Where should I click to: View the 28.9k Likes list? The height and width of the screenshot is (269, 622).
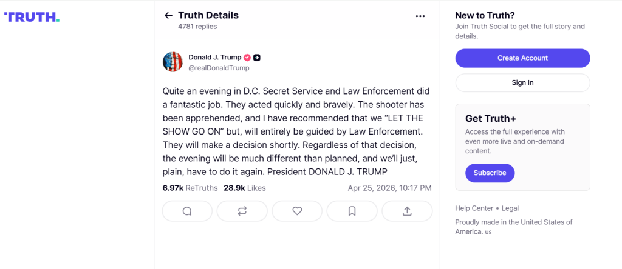(244, 188)
